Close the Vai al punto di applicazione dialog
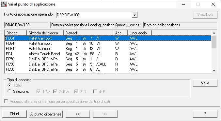 coord(213,4)
